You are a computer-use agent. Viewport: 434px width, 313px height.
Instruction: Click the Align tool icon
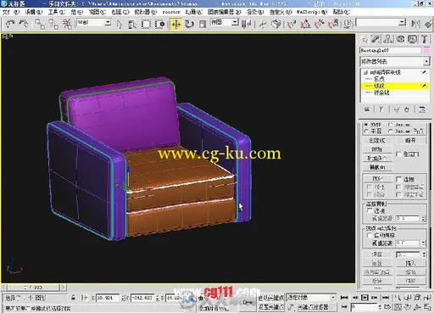click(429, 24)
